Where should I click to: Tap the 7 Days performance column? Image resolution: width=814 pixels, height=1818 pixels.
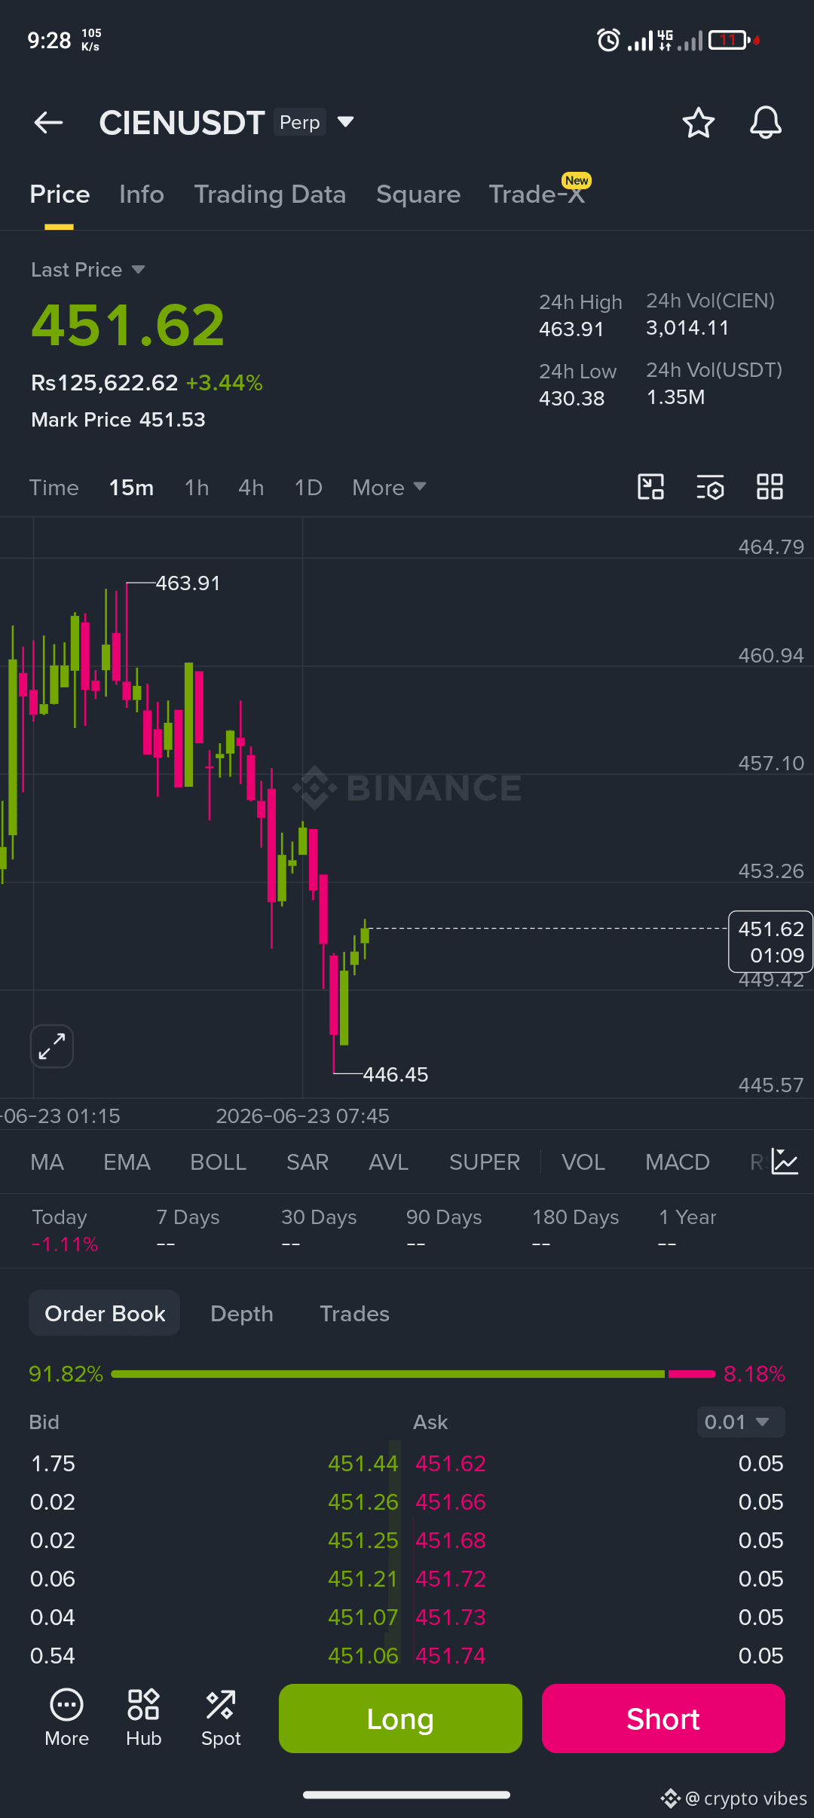pyautogui.click(x=188, y=1230)
